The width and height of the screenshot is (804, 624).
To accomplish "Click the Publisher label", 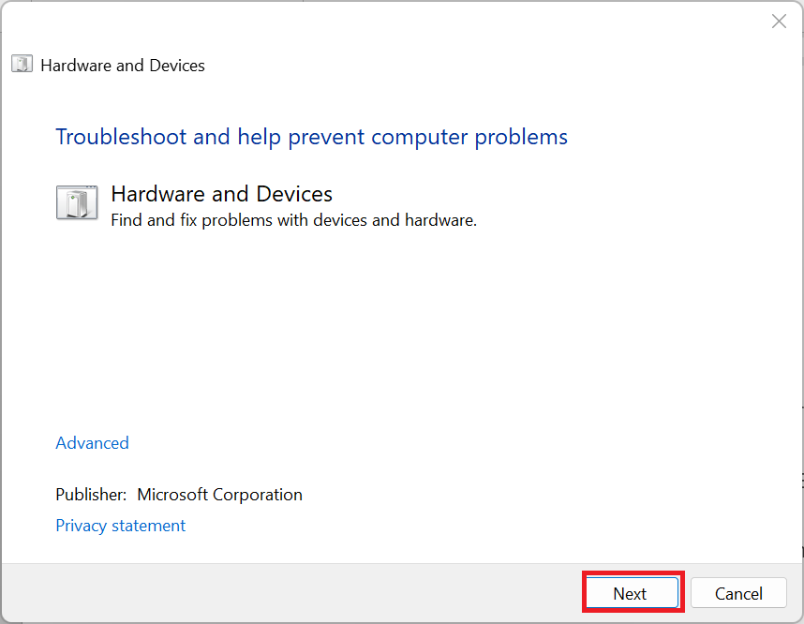I will 91,495.
